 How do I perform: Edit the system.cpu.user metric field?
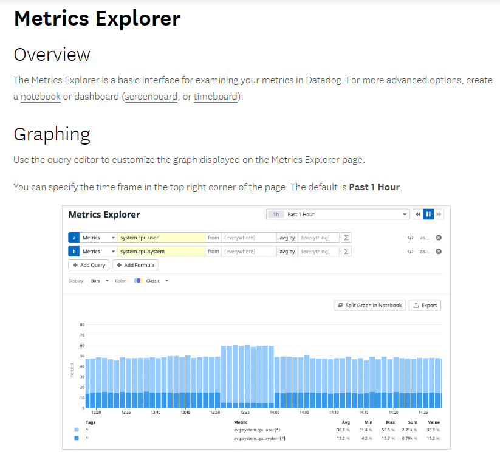tap(161, 238)
